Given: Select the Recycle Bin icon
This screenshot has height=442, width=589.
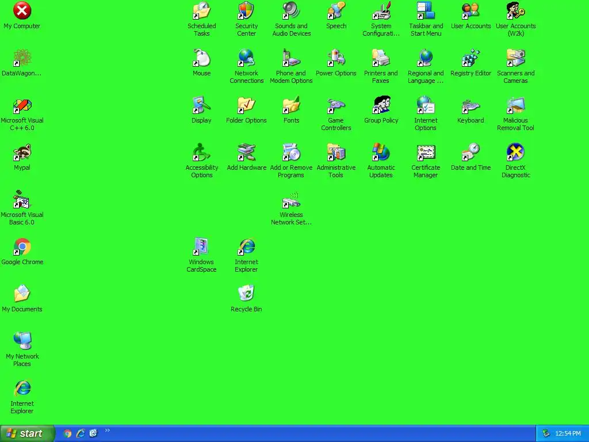Looking at the screenshot, I should pos(246,294).
